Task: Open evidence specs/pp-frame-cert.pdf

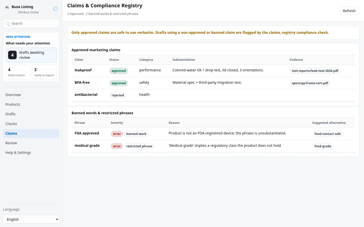Action: [x=310, y=83]
